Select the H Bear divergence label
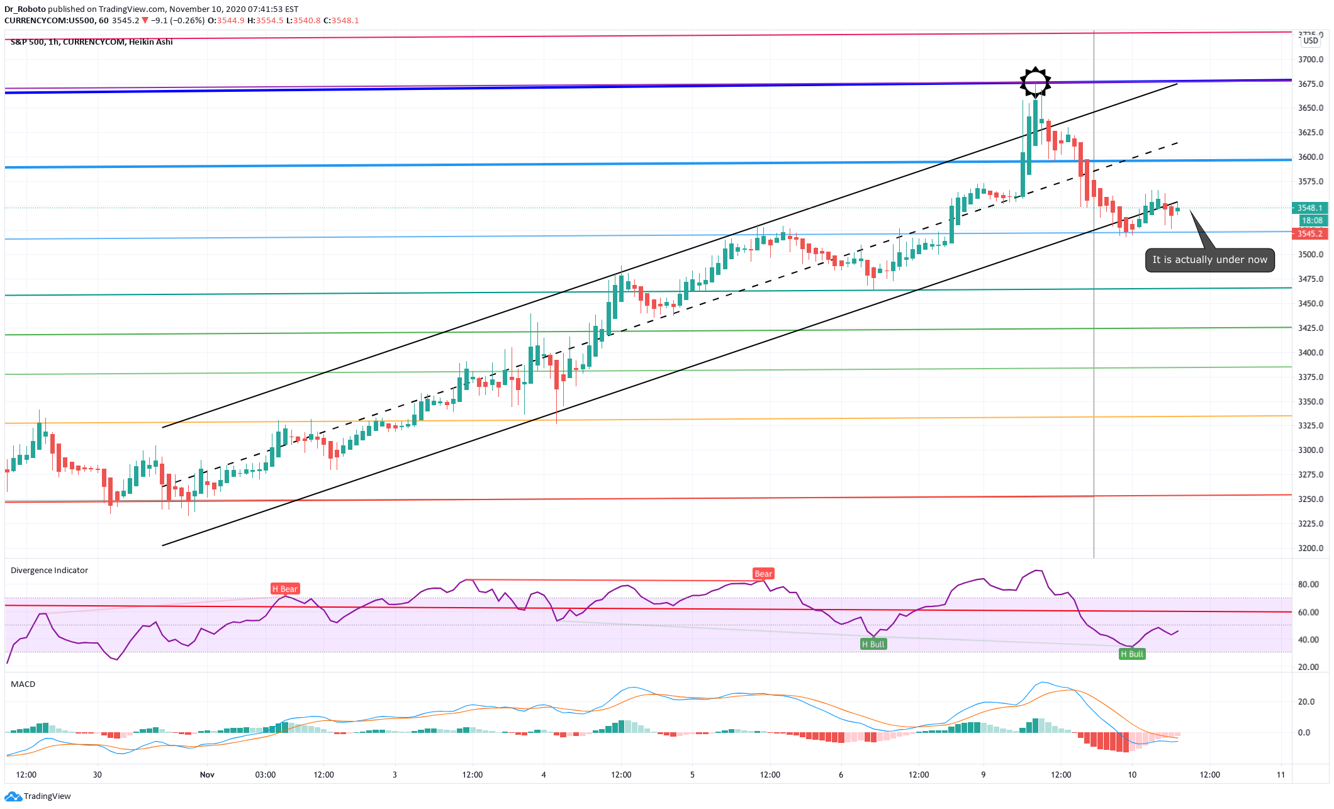This screenshot has width=1334, height=809. pyautogui.click(x=285, y=589)
